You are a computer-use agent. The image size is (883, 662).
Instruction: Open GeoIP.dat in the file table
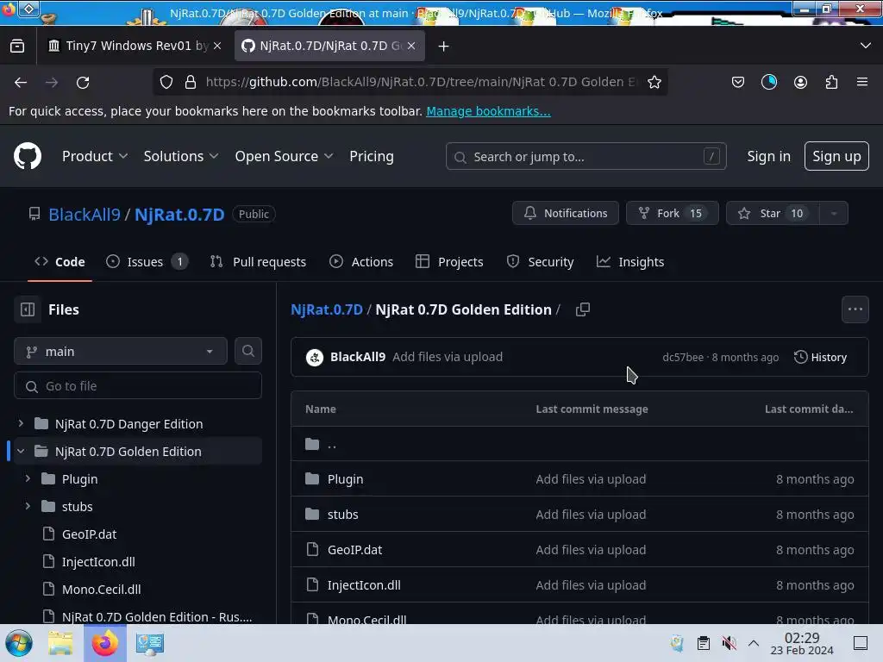coord(354,549)
